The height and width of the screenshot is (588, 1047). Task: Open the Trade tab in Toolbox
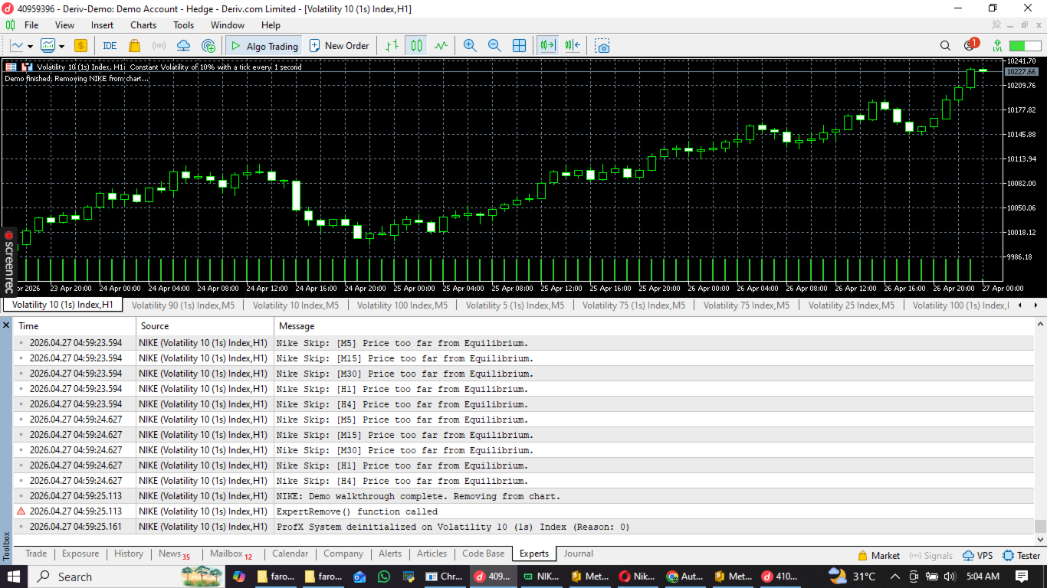(x=36, y=554)
